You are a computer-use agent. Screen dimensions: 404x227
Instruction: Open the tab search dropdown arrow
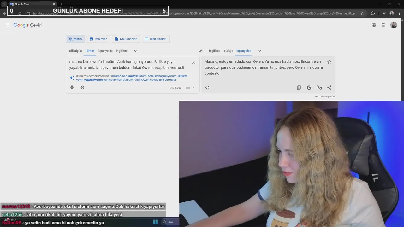[x=4, y=4]
